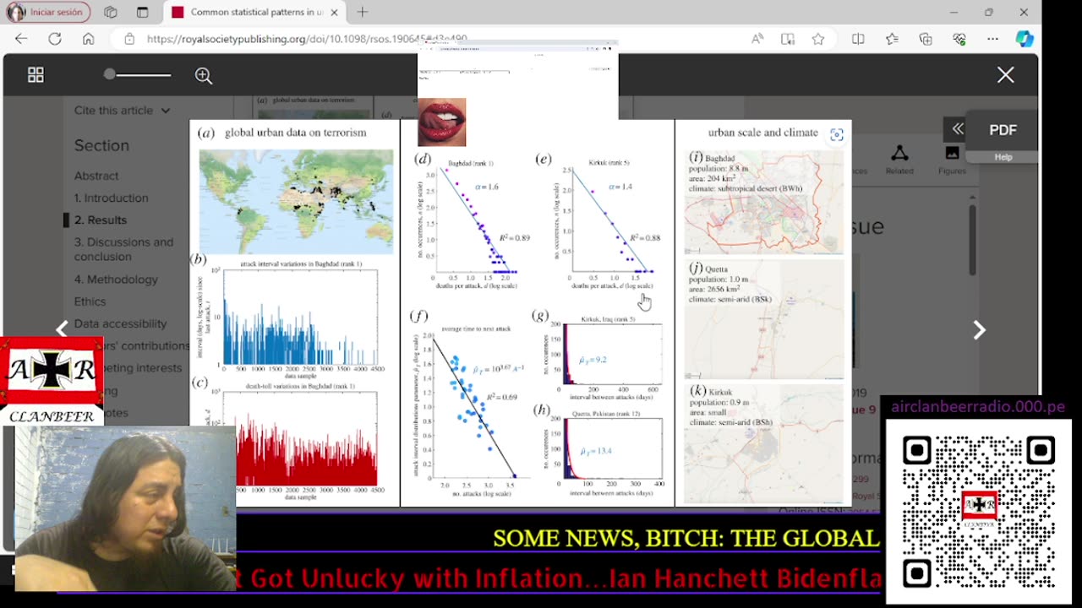The width and height of the screenshot is (1082, 608).
Task: Click the Baghdad map image (i)
Action: pyautogui.click(x=764, y=203)
